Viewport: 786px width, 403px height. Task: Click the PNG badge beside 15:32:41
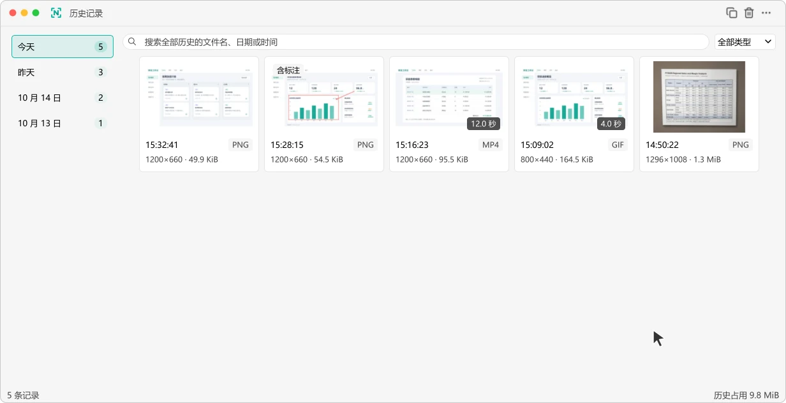tap(241, 145)
